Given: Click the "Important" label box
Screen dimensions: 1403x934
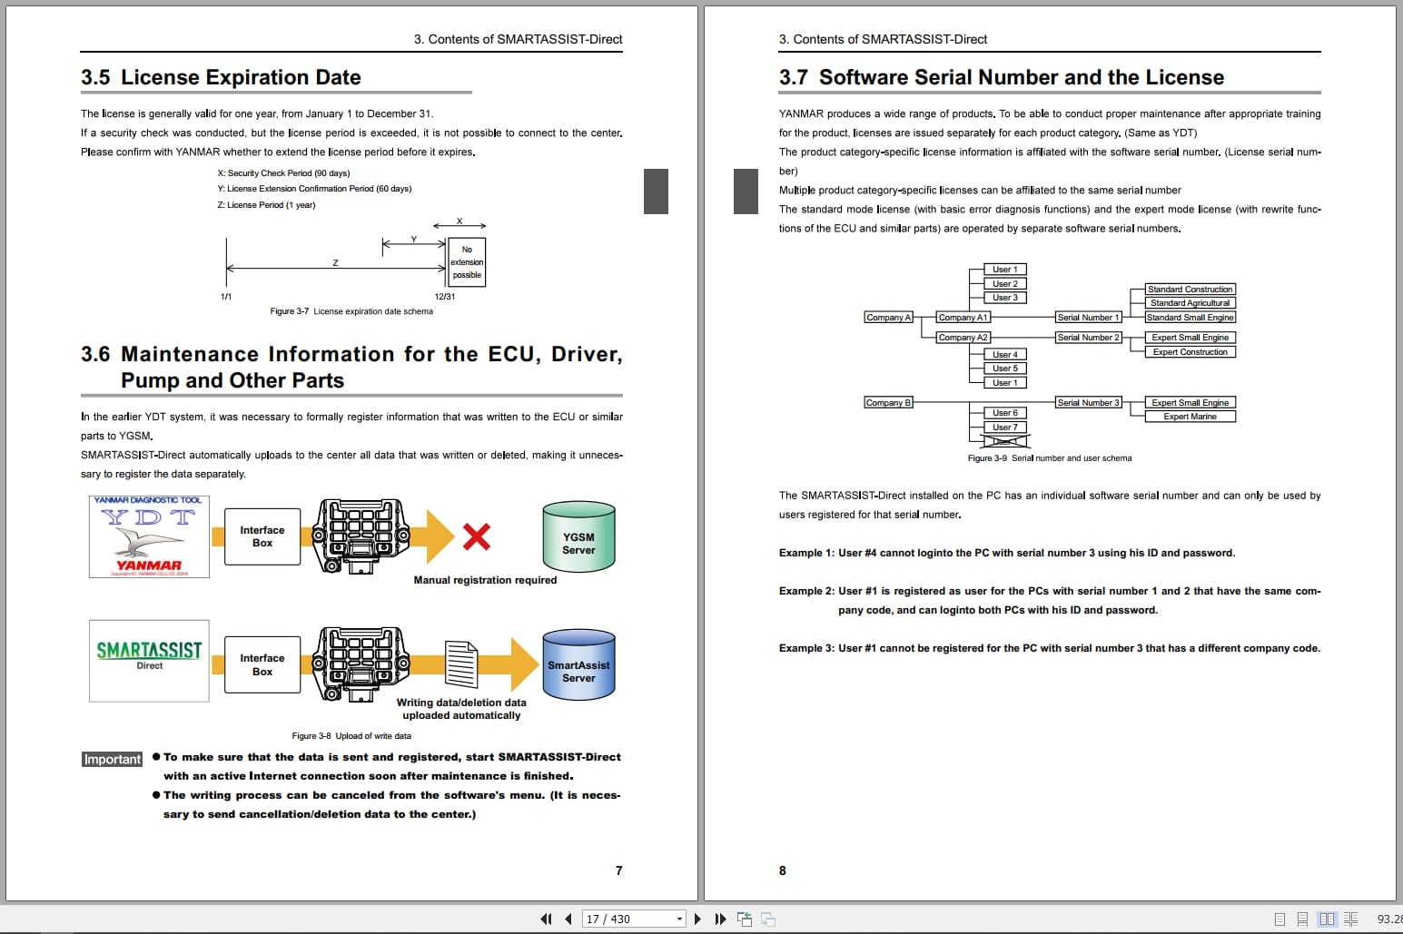Looking at the screenshot, I should pos(113,759).
